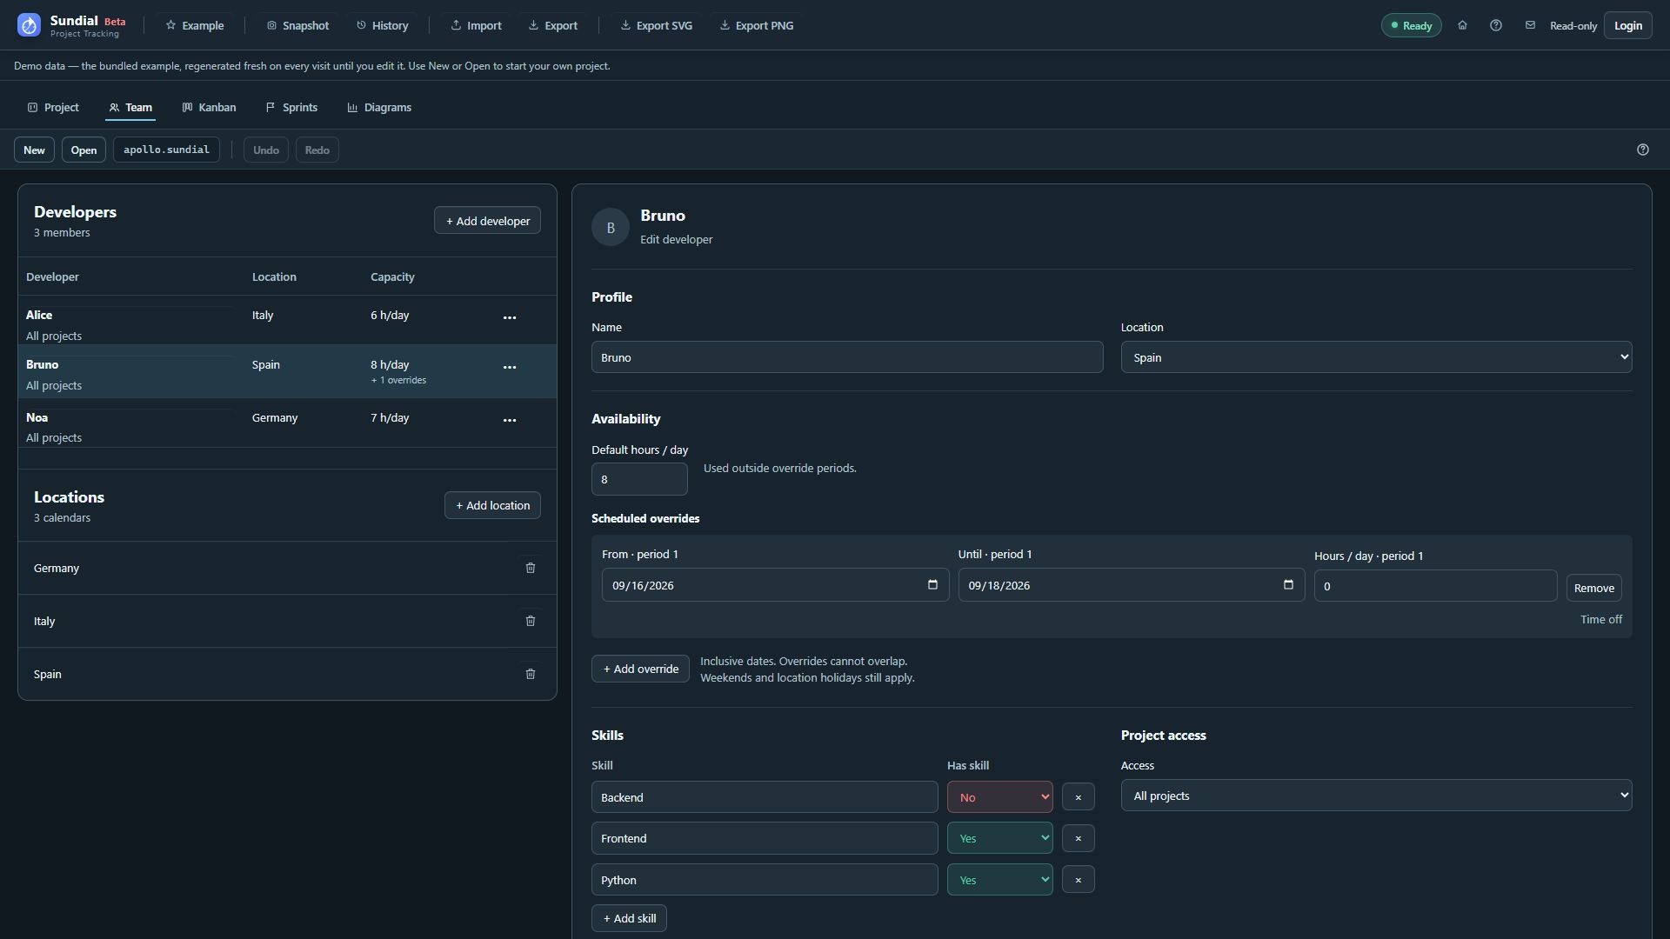Click the New project button
This screenshot has height=939, width=1670.
[34, 150]
